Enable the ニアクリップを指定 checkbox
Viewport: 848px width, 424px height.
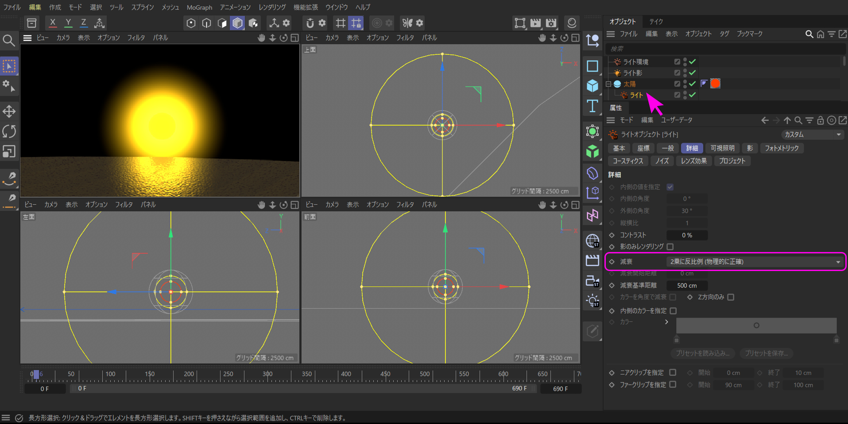673,373
